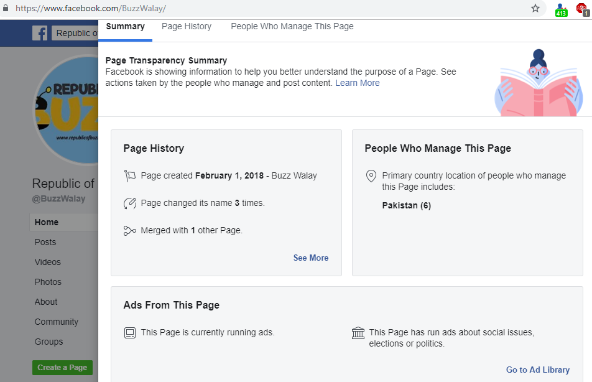Viewport: 592px width, 382px height.
Task: Click the political ads institution icon
Action: point(358,333)
